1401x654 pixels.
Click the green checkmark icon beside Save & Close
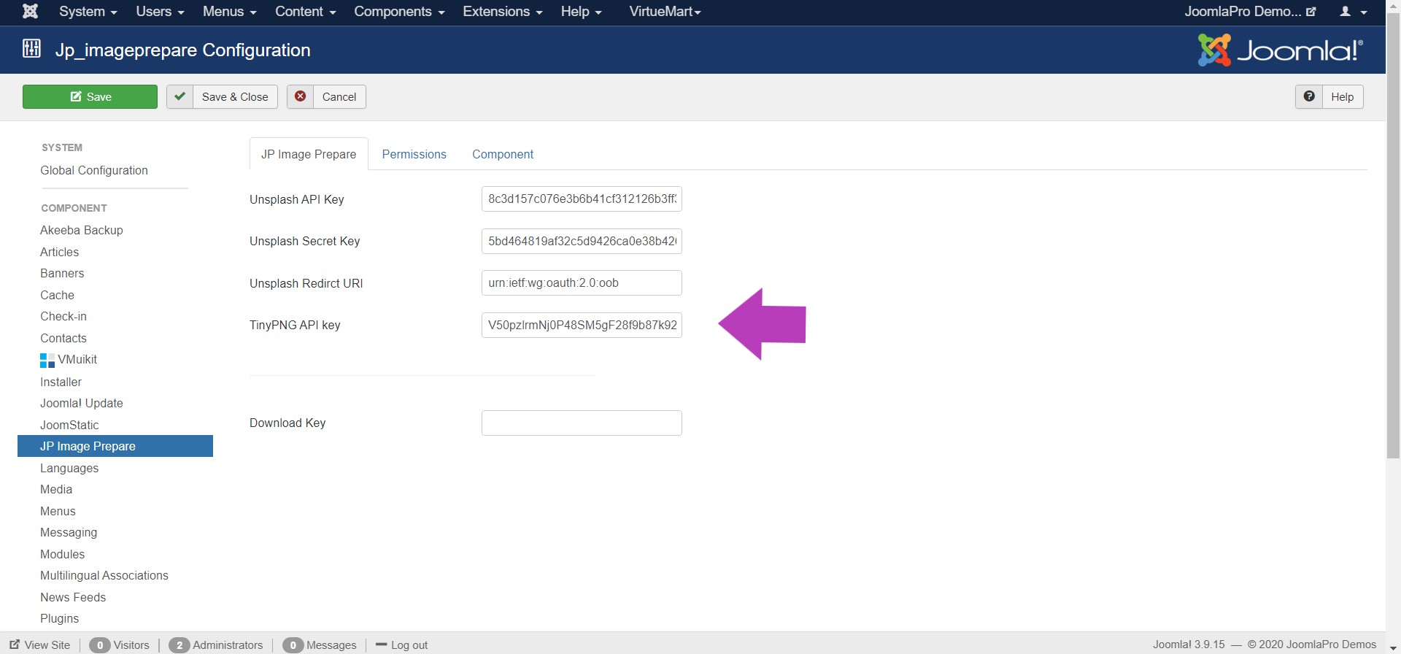(180, 96)
